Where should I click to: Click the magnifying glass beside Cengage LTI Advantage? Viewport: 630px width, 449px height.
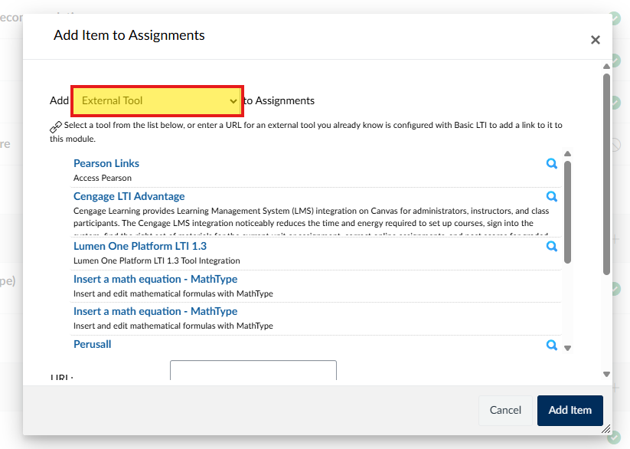click(551, 196)
